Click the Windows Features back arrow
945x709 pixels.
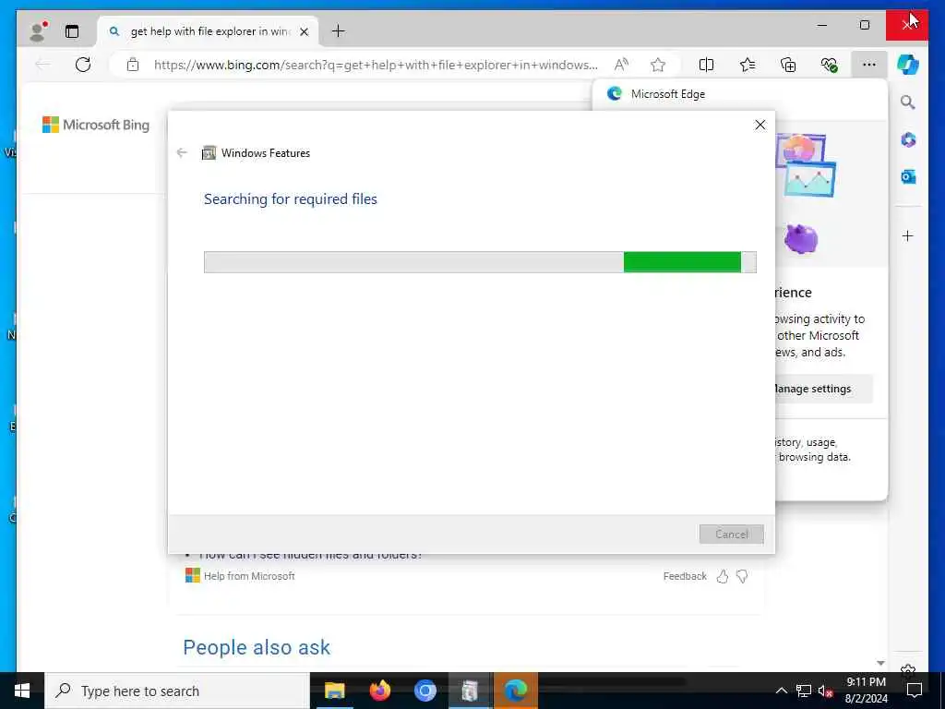pos(182,152)
